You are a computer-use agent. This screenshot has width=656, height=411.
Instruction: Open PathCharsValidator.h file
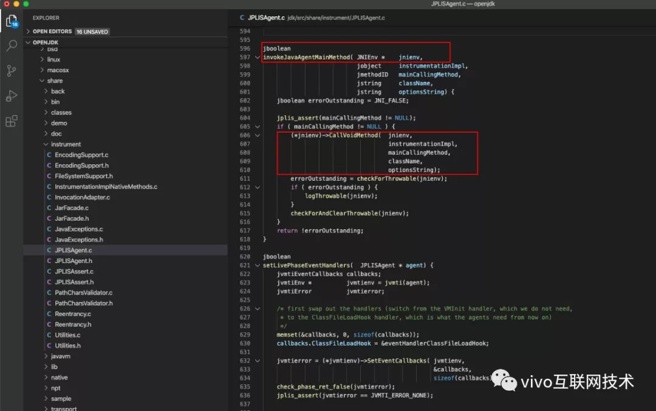pos(84,303)
